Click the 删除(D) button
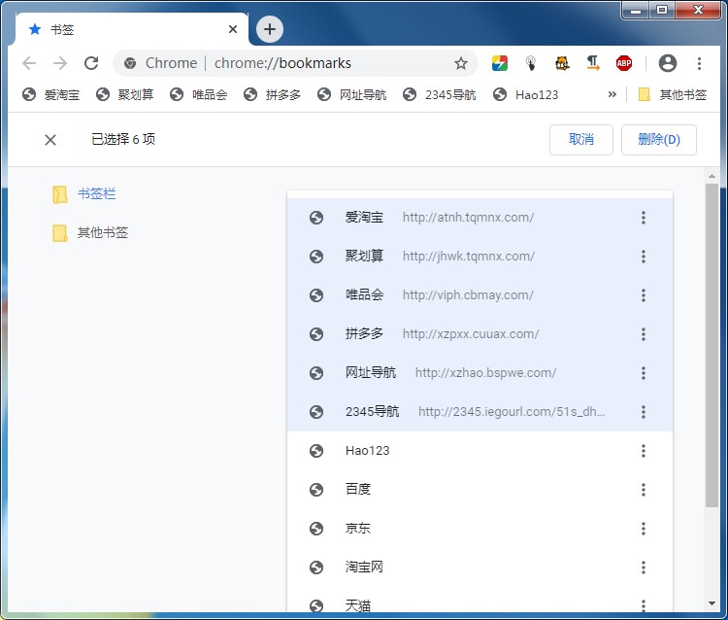This screenshot has width=728, height=620. pyautogui.click(x=658, y=139)
